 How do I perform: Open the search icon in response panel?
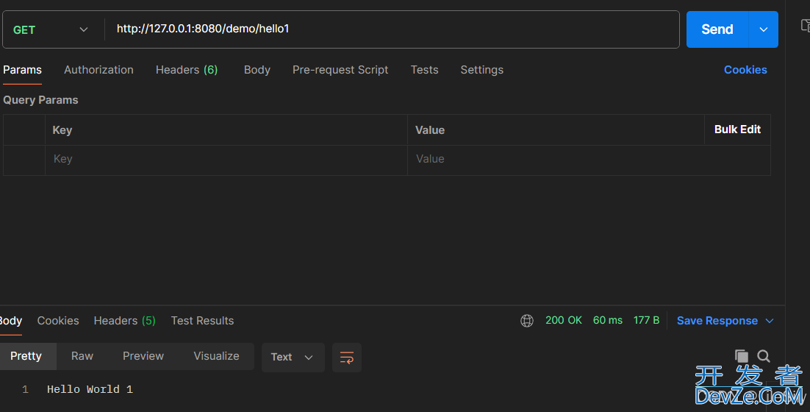(764, 356)
